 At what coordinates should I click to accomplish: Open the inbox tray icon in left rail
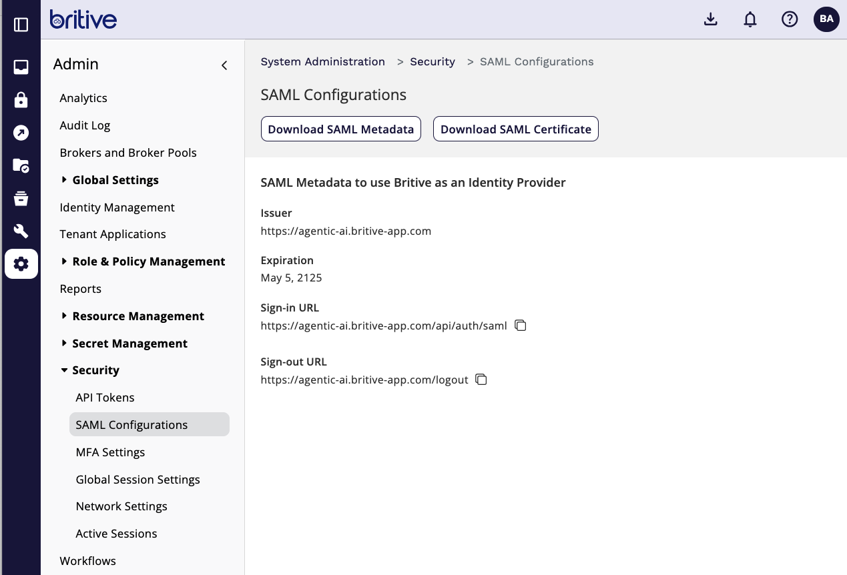21,67
